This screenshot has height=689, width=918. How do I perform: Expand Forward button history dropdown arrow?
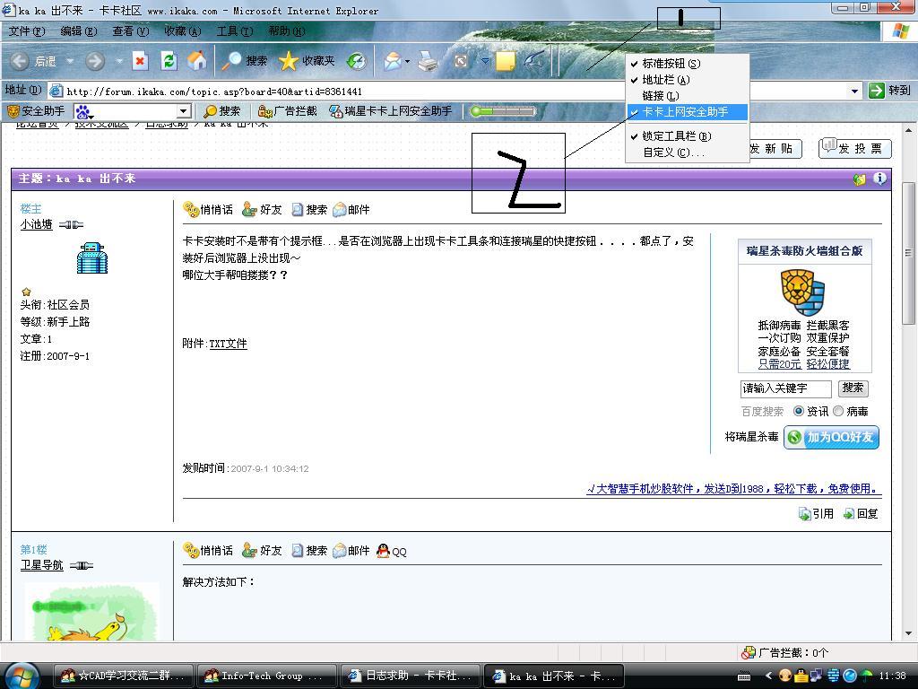119,61
